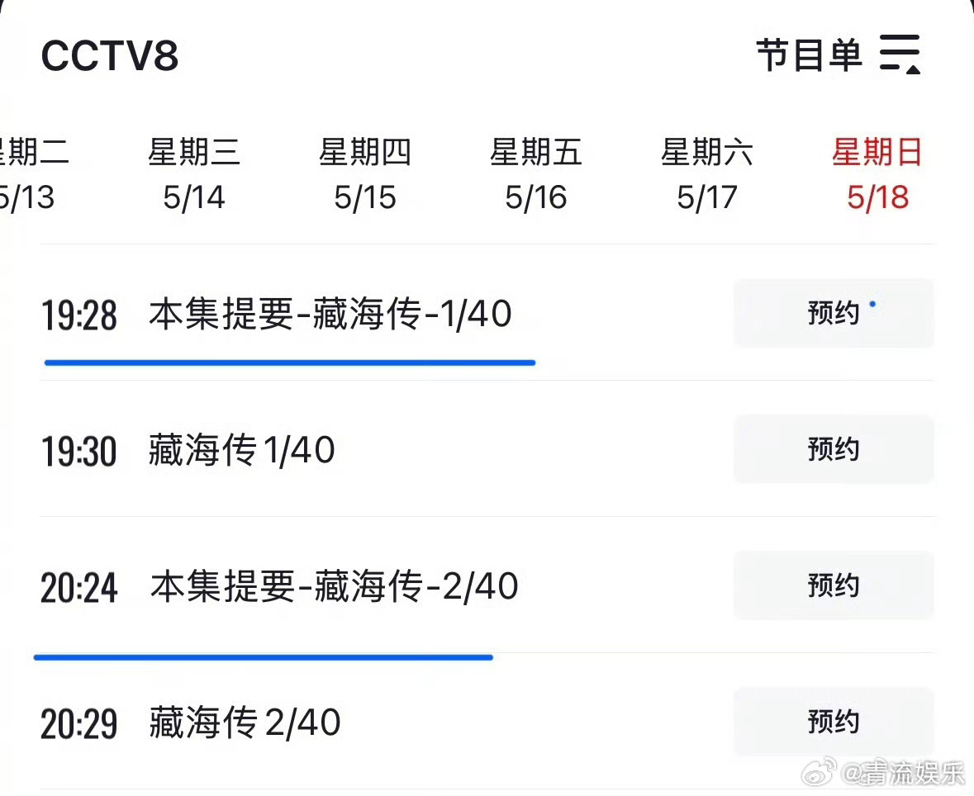Open program 藏海传 2/40 entry
This screenshot has height=796, width=974.
tap(245, 723)
